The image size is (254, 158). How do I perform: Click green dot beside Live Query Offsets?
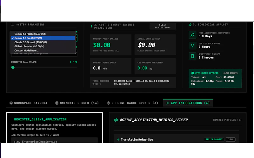tap(193, 73)
